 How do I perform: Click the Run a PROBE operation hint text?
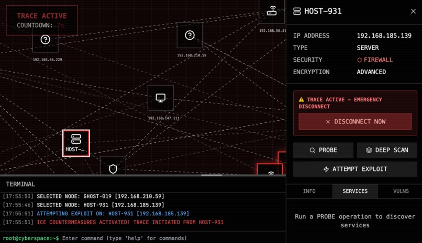(355, 221)
